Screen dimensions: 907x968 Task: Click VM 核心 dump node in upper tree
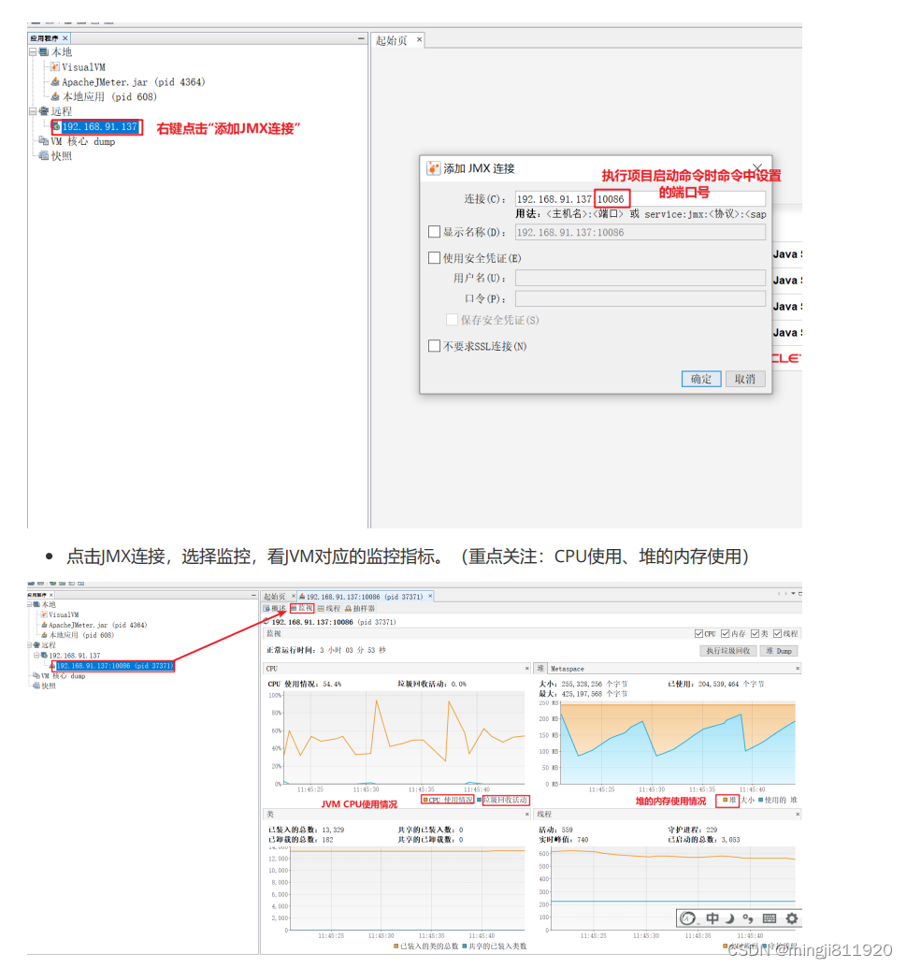tap(82, 141)
